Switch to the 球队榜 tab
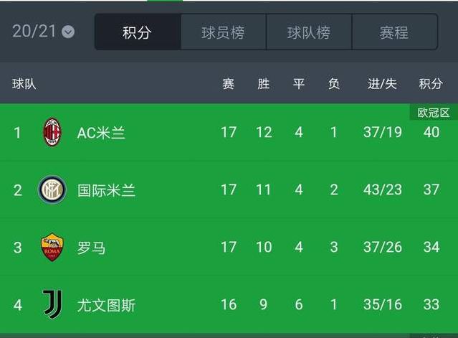This screenshot has width=458, height=338. [x=309, y=32]
